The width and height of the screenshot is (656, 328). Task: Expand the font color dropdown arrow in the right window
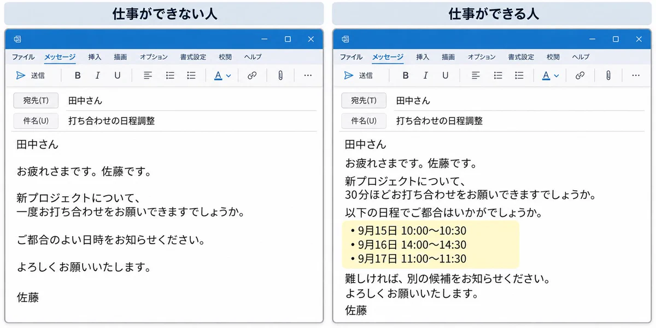coord(557,76)
